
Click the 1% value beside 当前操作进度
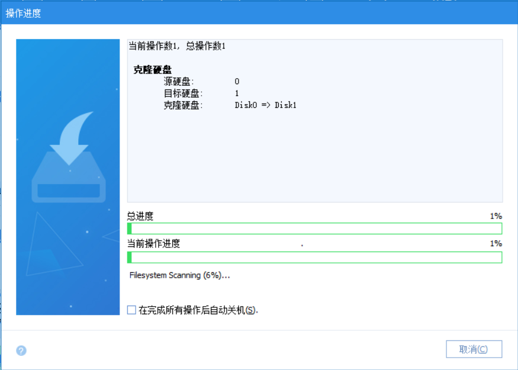pos(496,243)
